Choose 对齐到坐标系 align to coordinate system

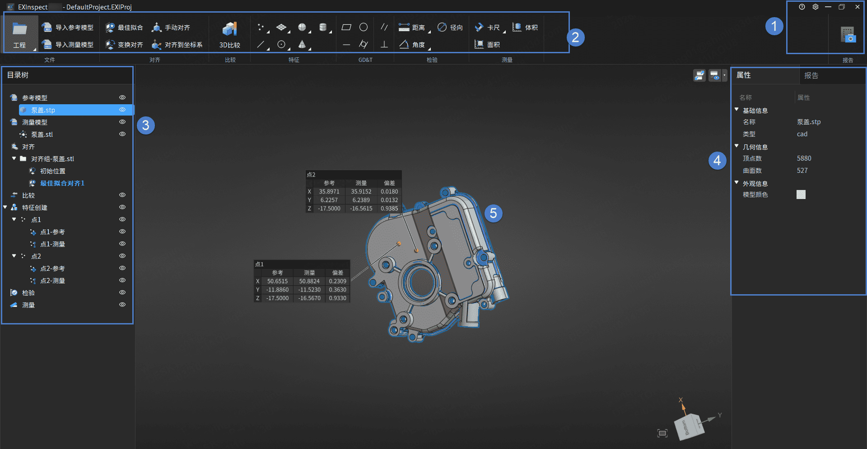tap(177, 45)
